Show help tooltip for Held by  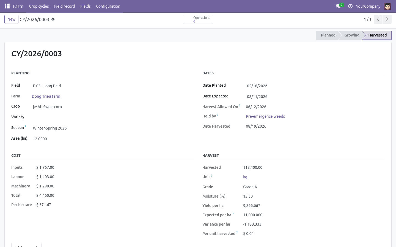coord(218,115)
